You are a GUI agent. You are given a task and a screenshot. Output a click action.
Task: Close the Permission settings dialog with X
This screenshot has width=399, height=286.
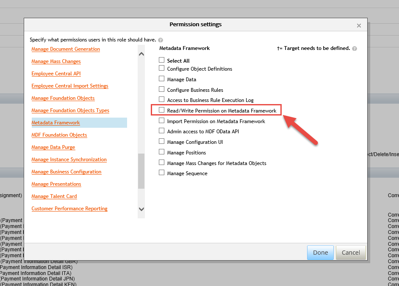point(359,25)
